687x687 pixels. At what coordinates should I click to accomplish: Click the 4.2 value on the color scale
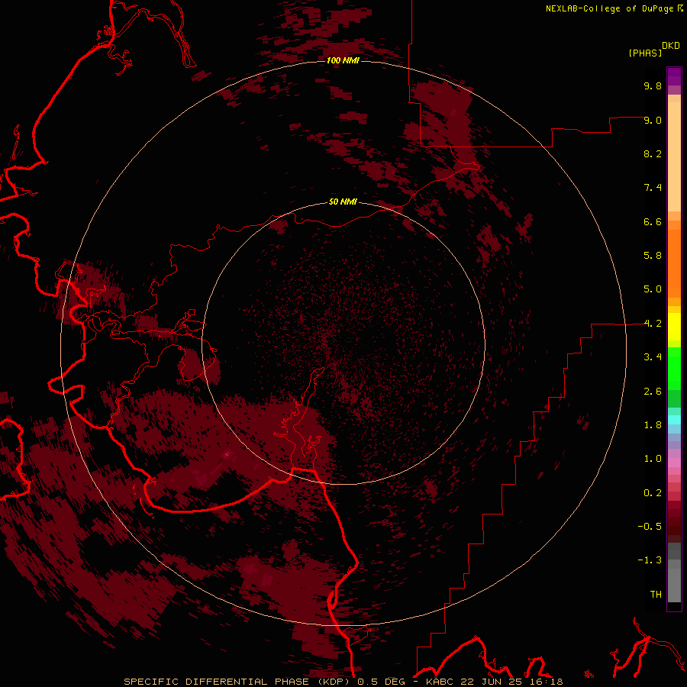pyautogui.click(x=653, y=324)
